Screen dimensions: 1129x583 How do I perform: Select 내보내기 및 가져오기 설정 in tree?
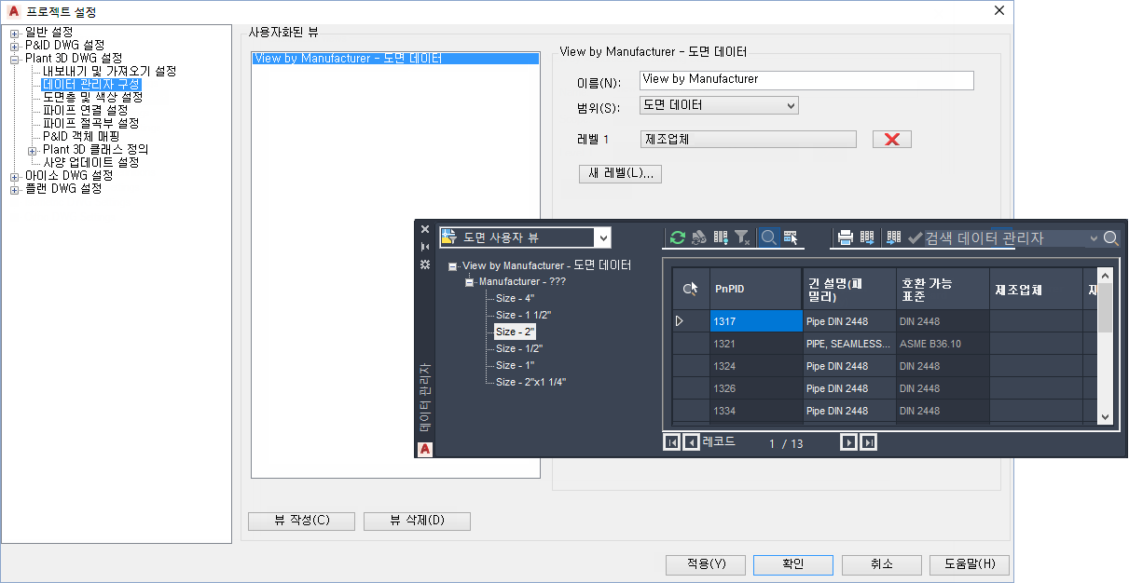(109, 72)
